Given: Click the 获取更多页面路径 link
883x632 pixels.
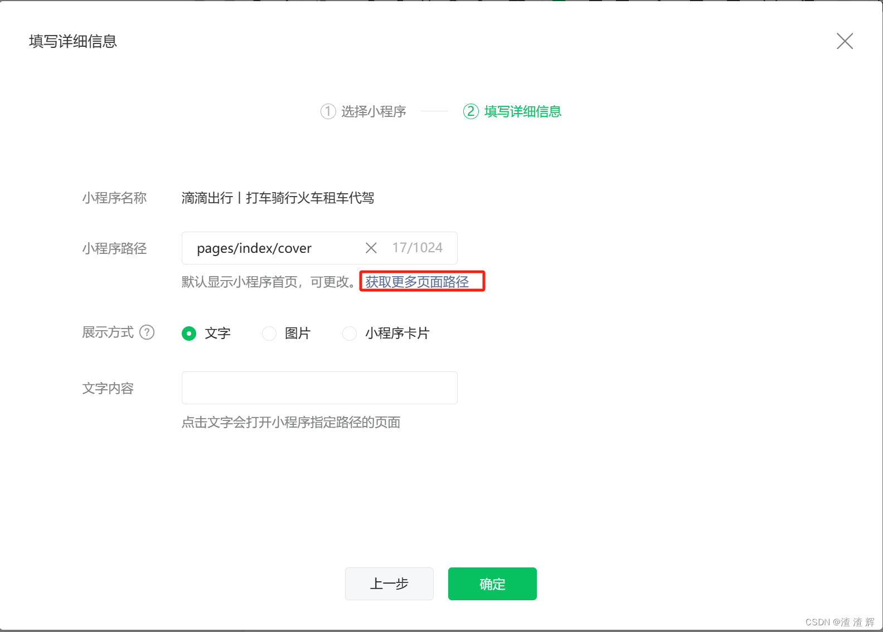Looking at the screenshot, I should tap(417, 282).
